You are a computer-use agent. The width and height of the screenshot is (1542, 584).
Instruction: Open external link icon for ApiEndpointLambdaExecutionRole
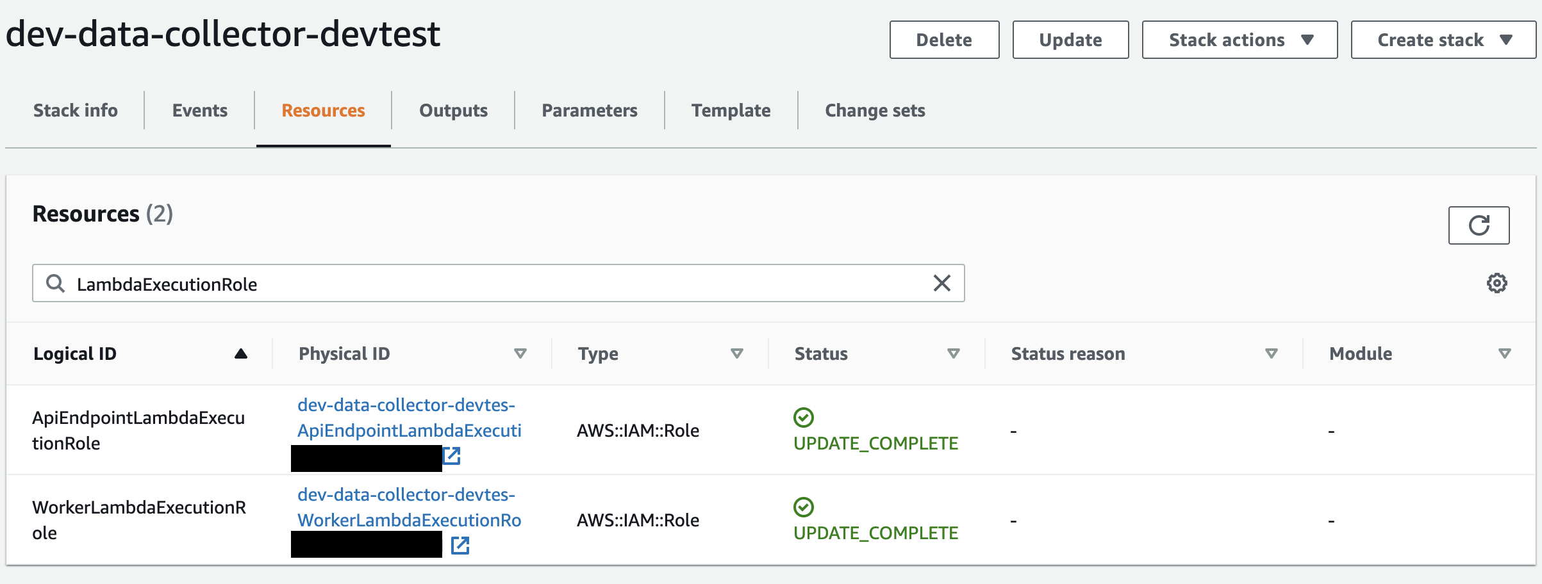tap(452, 456)
